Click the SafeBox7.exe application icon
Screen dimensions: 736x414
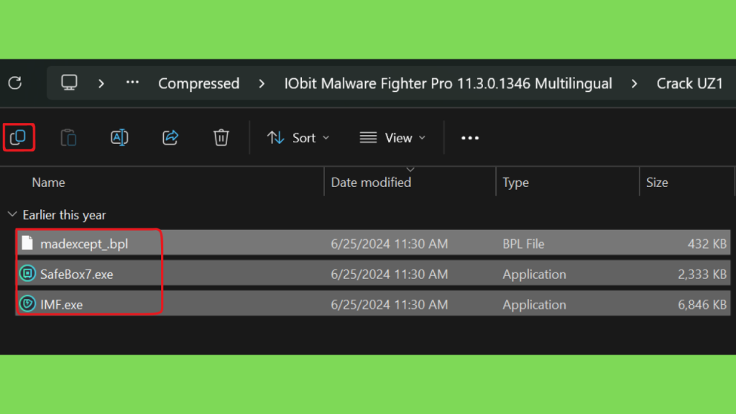(27, 273)
